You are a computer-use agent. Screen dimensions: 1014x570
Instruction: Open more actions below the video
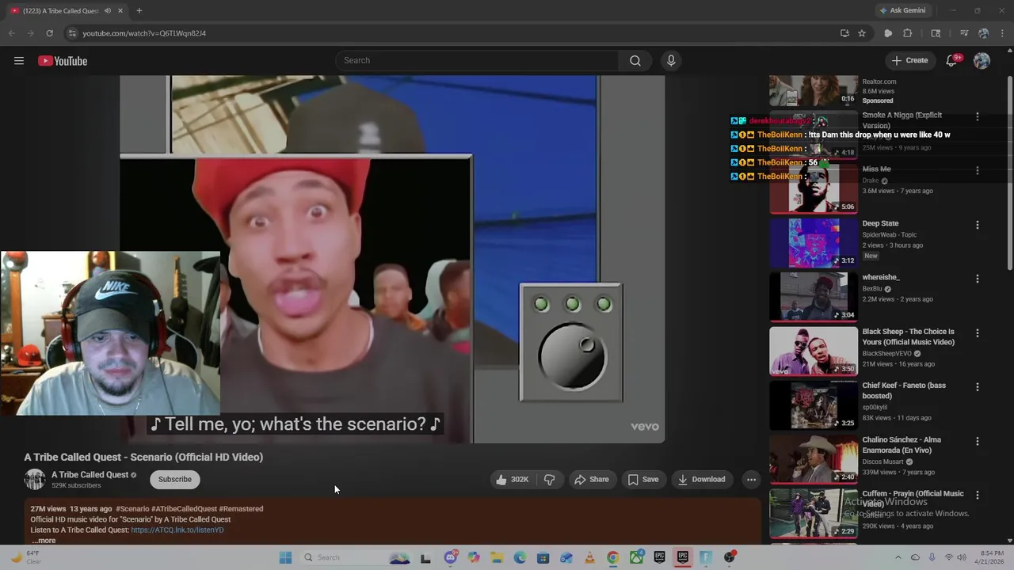[x=751, y=479]
